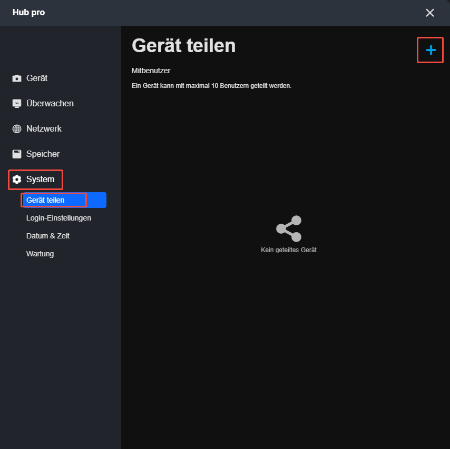450x449 pixels.
Task: Open the Gerät menu with camera icon
Action: [30, 78]
